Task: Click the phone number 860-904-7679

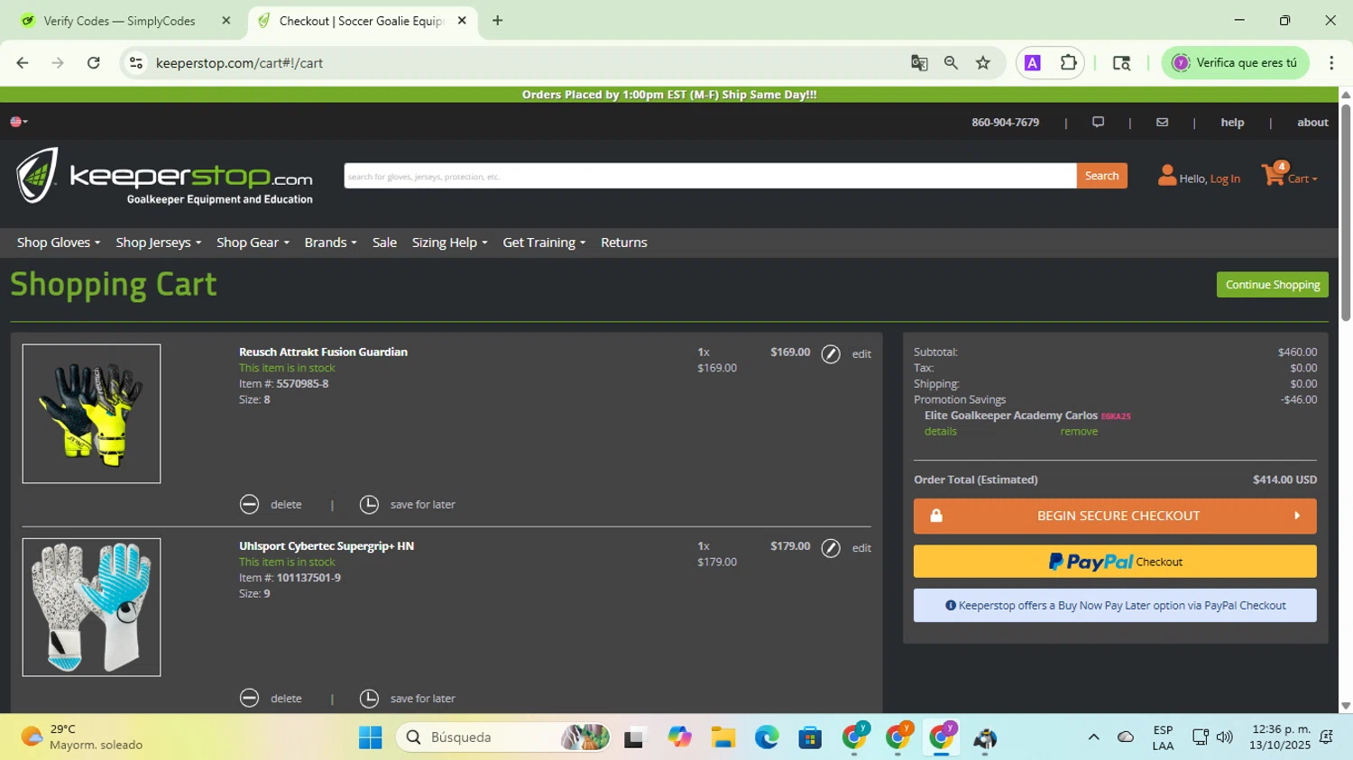Action: tap(1005, 123)
